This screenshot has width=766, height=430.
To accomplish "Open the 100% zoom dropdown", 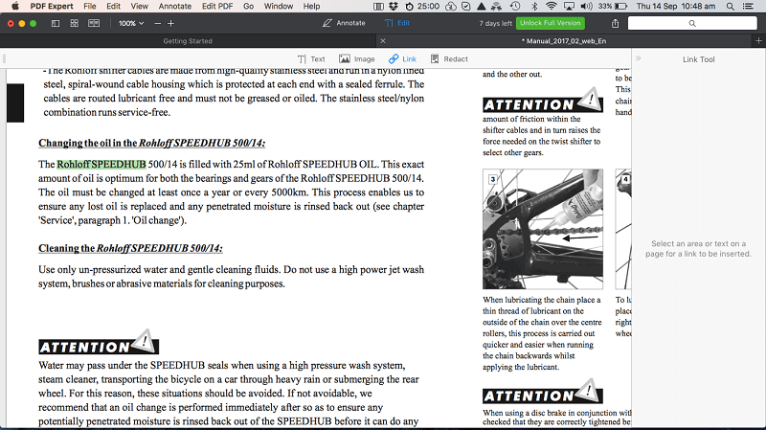I will click(131, 23).
